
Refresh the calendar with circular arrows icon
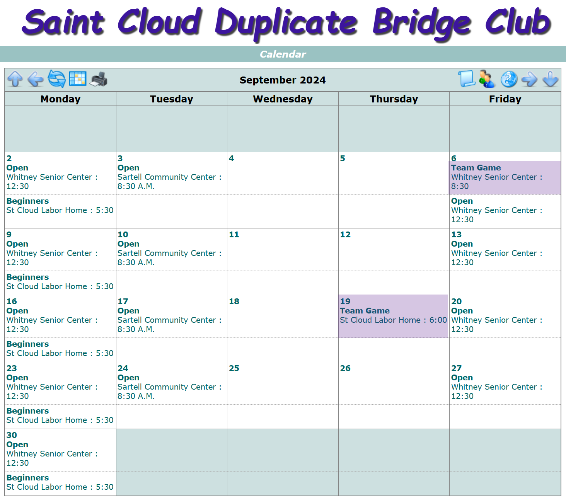point(57,79)
